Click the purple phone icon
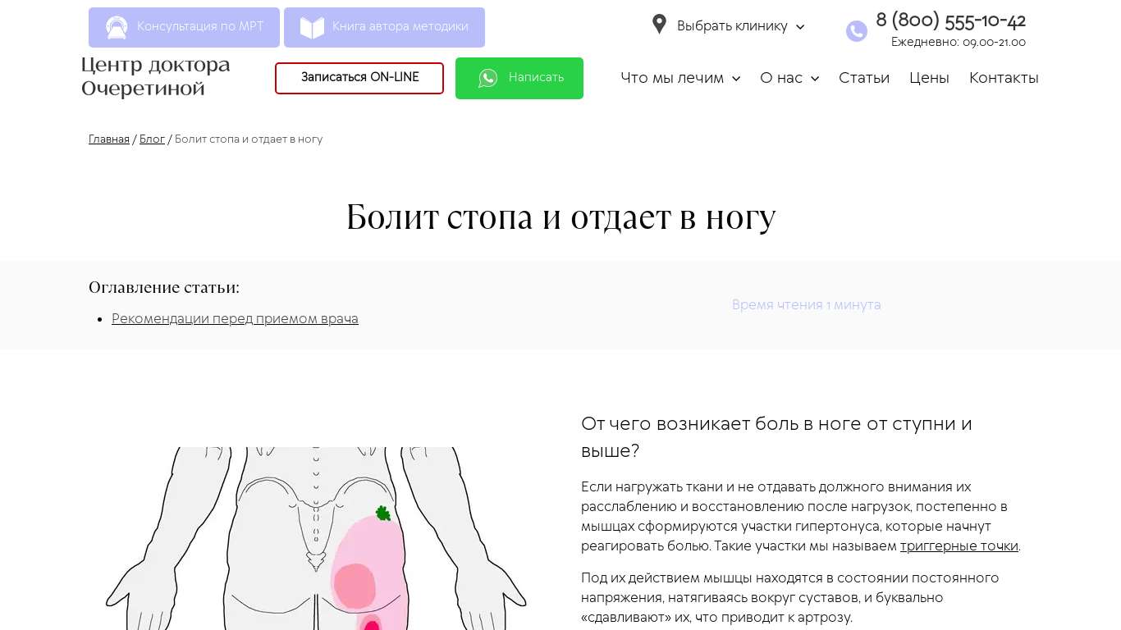Screen dimensions: 1121x630 (x=857, y=31)
